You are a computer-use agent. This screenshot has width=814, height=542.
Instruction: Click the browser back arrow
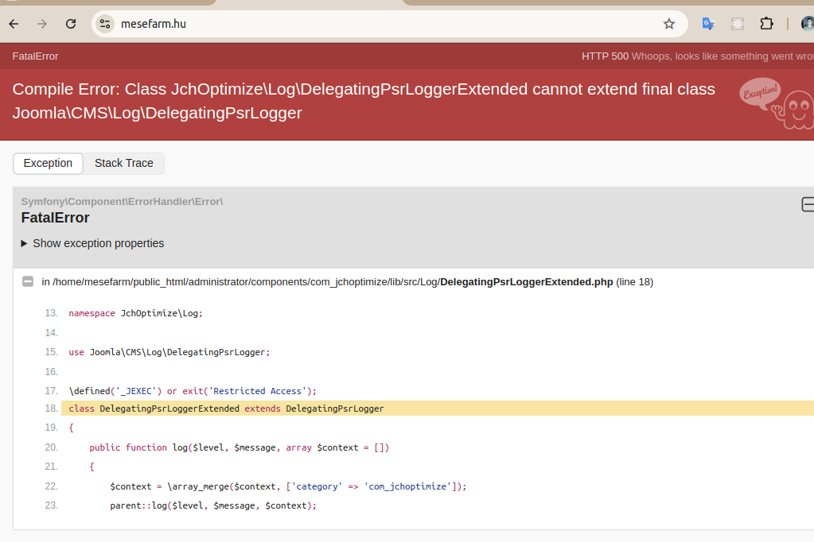coord(14,24)
